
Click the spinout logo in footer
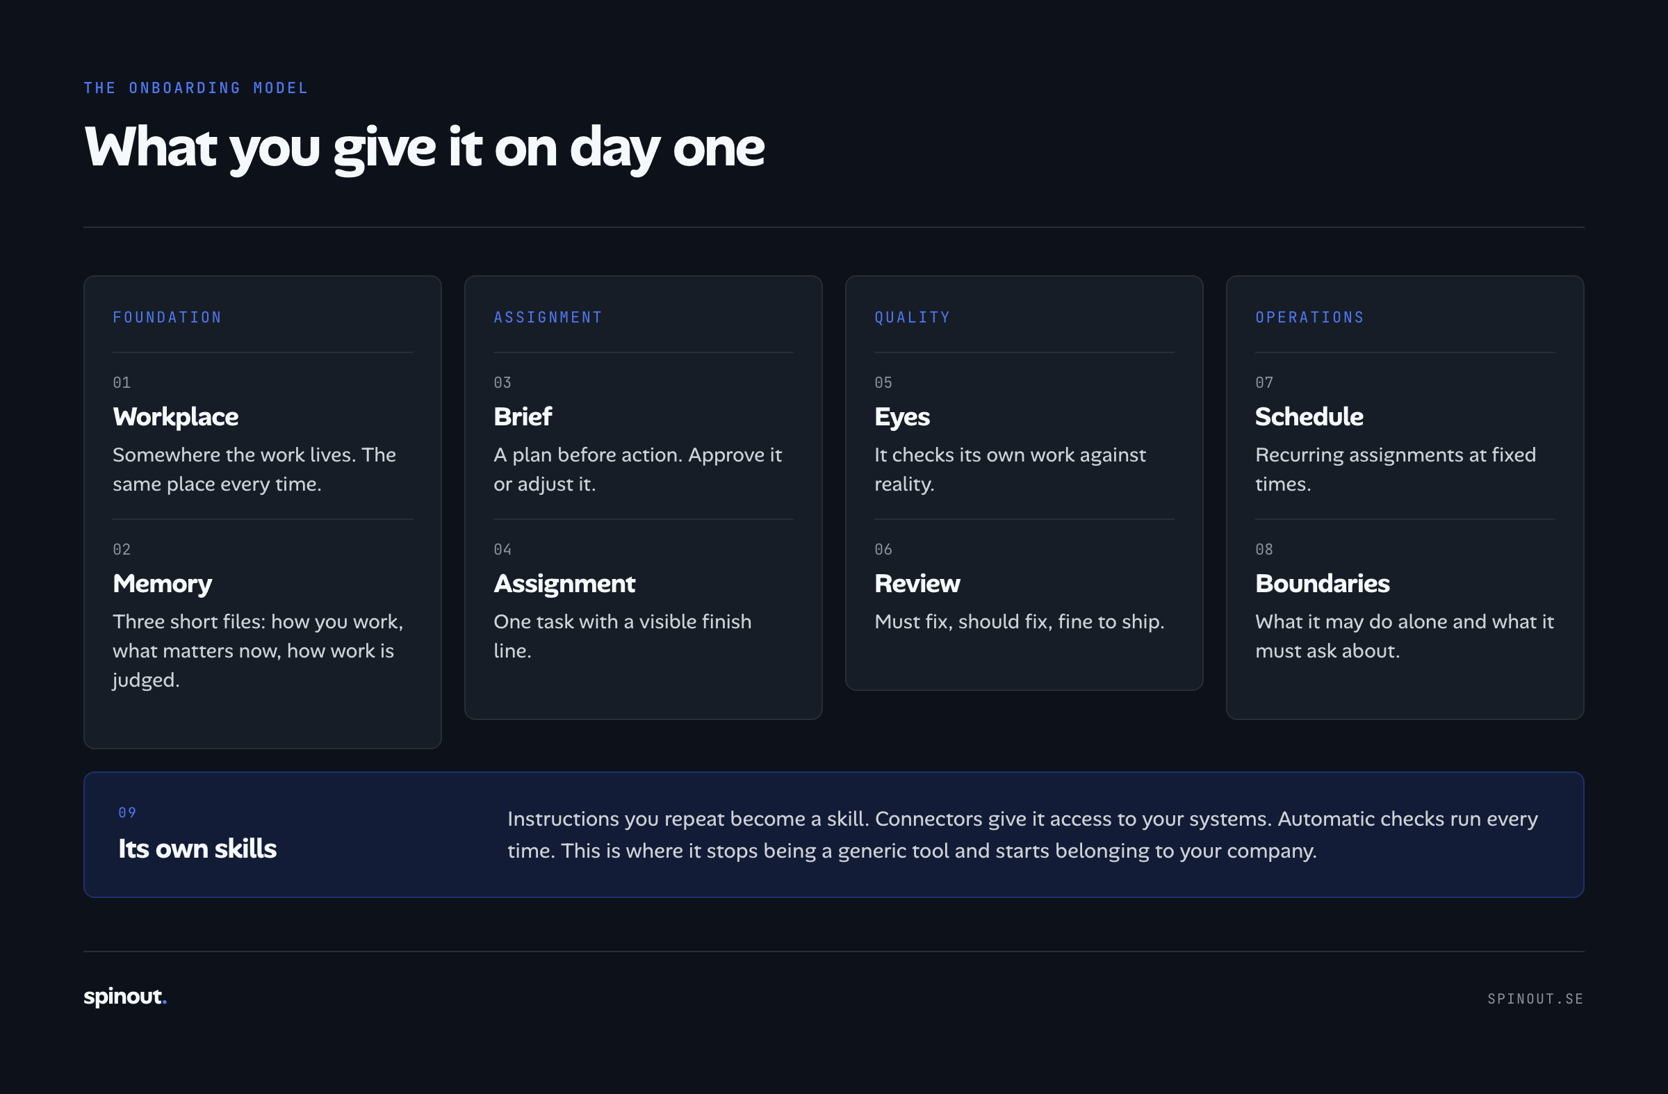(x=124, y=997)
